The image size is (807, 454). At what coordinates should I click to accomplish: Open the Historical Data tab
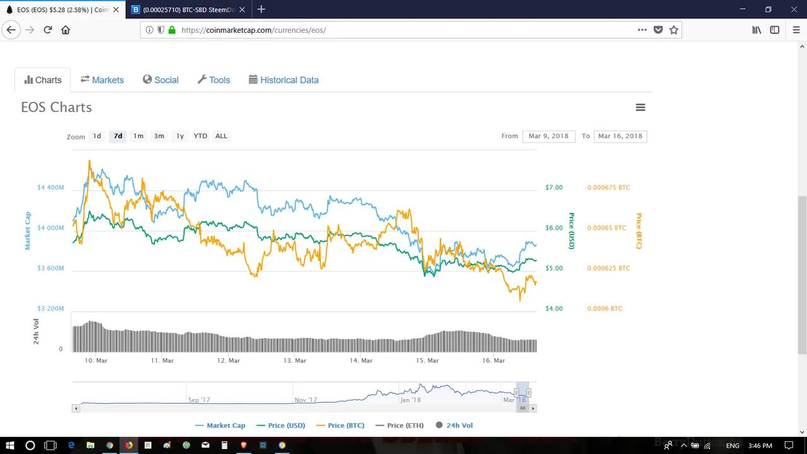tap(284, 80)
